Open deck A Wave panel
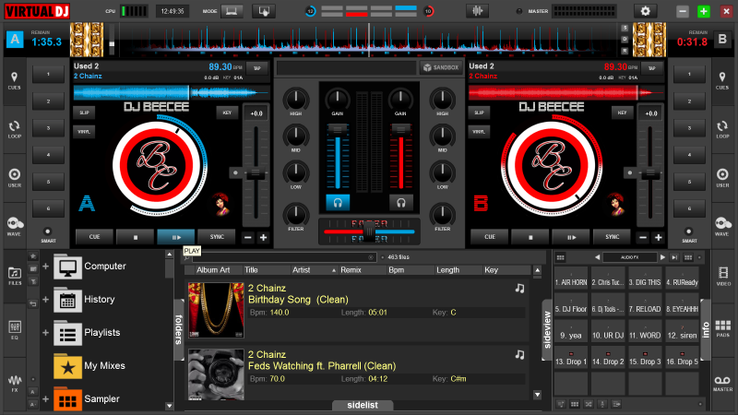Viewport: 738px width, 415px height. (14, 226)
